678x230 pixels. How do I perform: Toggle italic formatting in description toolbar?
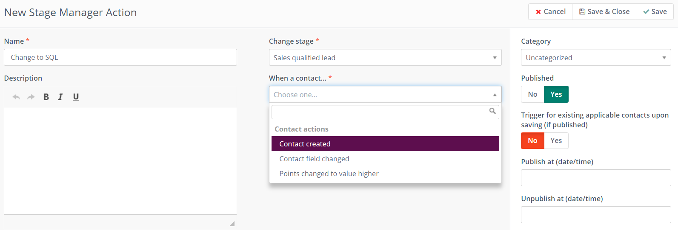pos(60,97)
